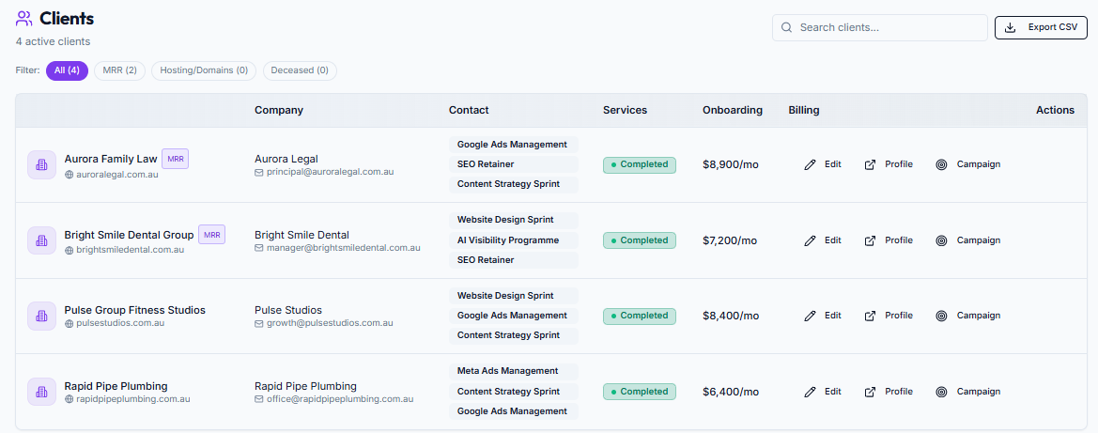
Task: Click the Campaign label for Aurora Family Law
Action: [x=979, y=164]
